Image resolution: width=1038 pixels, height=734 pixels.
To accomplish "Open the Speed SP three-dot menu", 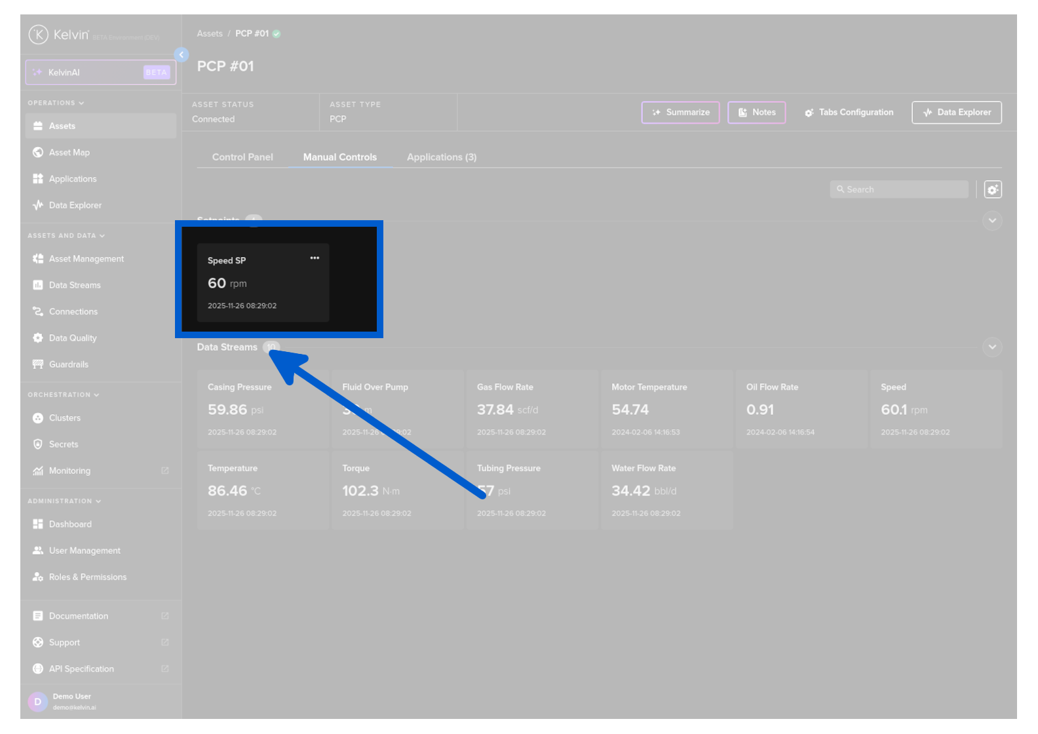I will click(315, 258).
